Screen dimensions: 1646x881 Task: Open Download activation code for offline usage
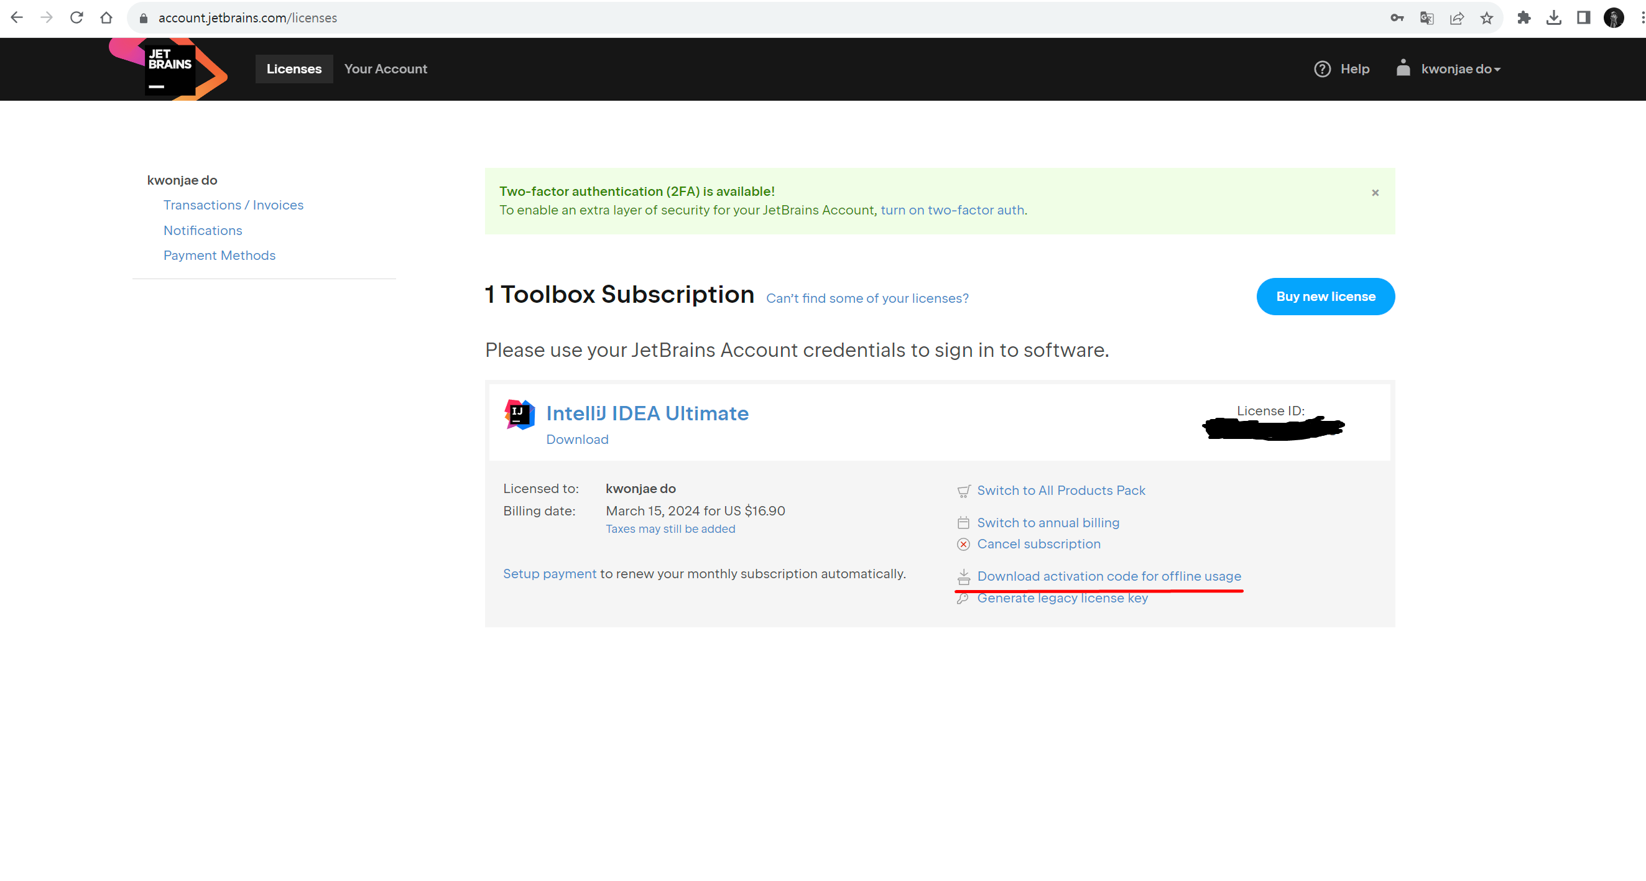(x=1108, y=576)
